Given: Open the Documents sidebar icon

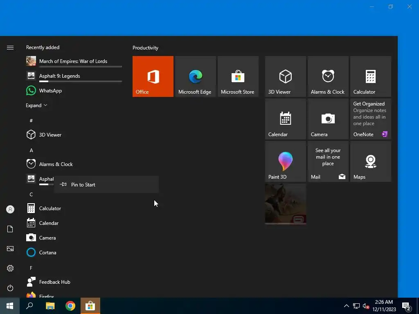Looking at the screenshot, I should pos(10,229).
